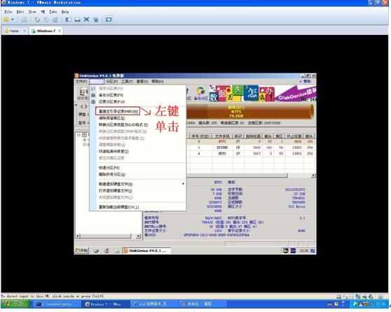Click the Windows 7 - VMware host taskbar button

tap(106, 304)
